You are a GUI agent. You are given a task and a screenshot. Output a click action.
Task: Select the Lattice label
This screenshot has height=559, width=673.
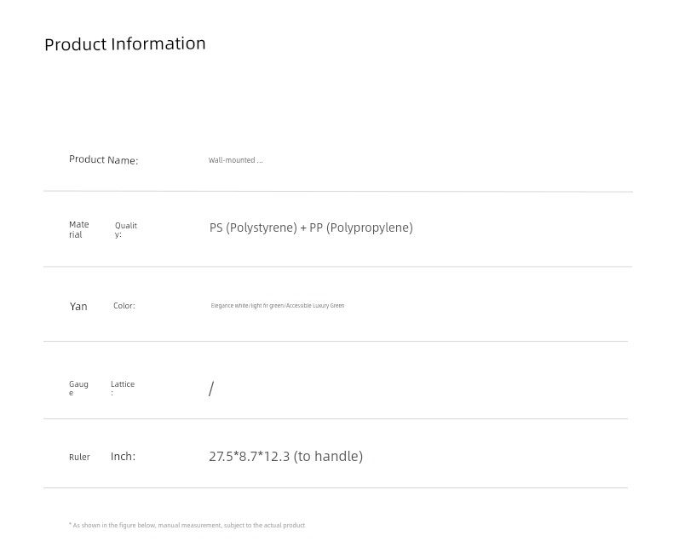[x=122, y=387]
